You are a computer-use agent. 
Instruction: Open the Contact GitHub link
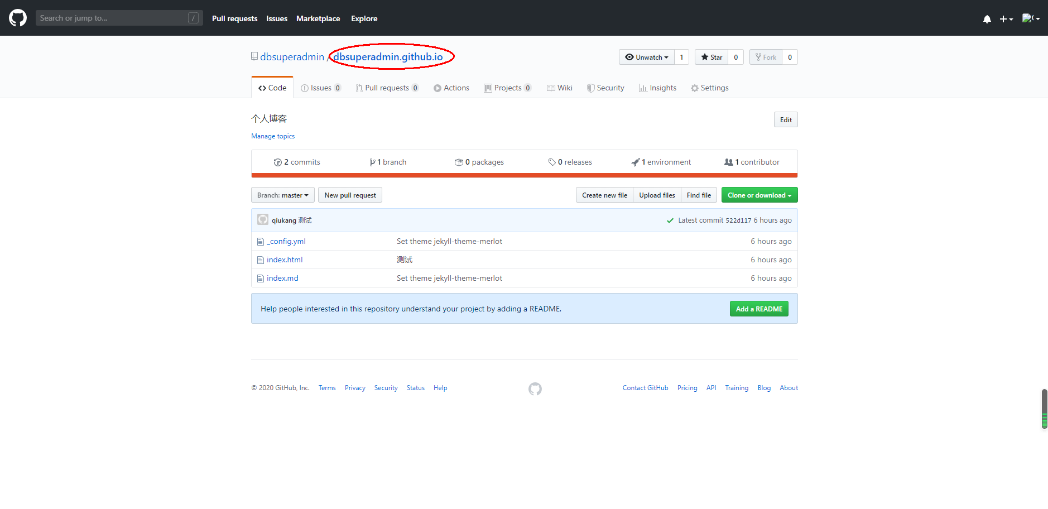pos(645,388)
